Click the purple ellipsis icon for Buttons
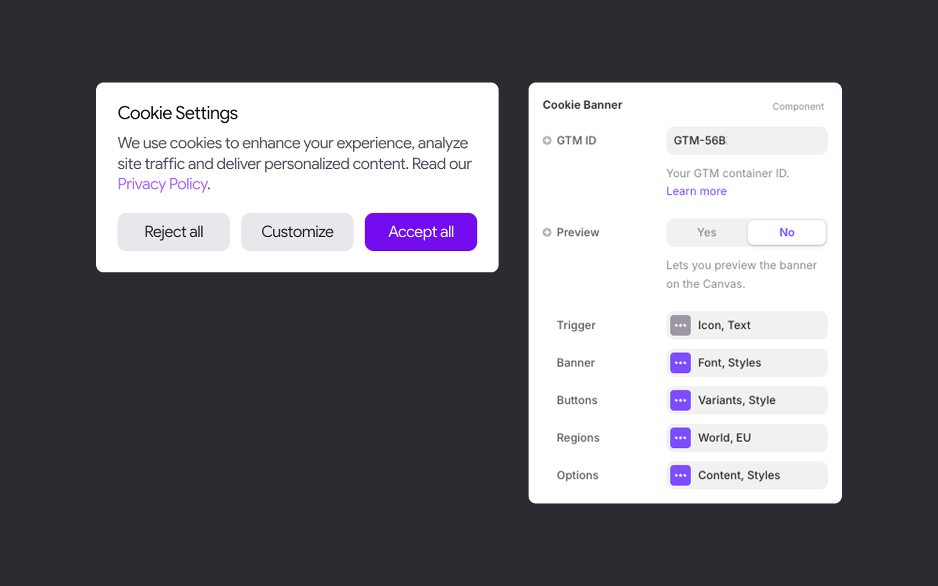Image resolution: width=938 pixels, height=586 pixels. 680,400
